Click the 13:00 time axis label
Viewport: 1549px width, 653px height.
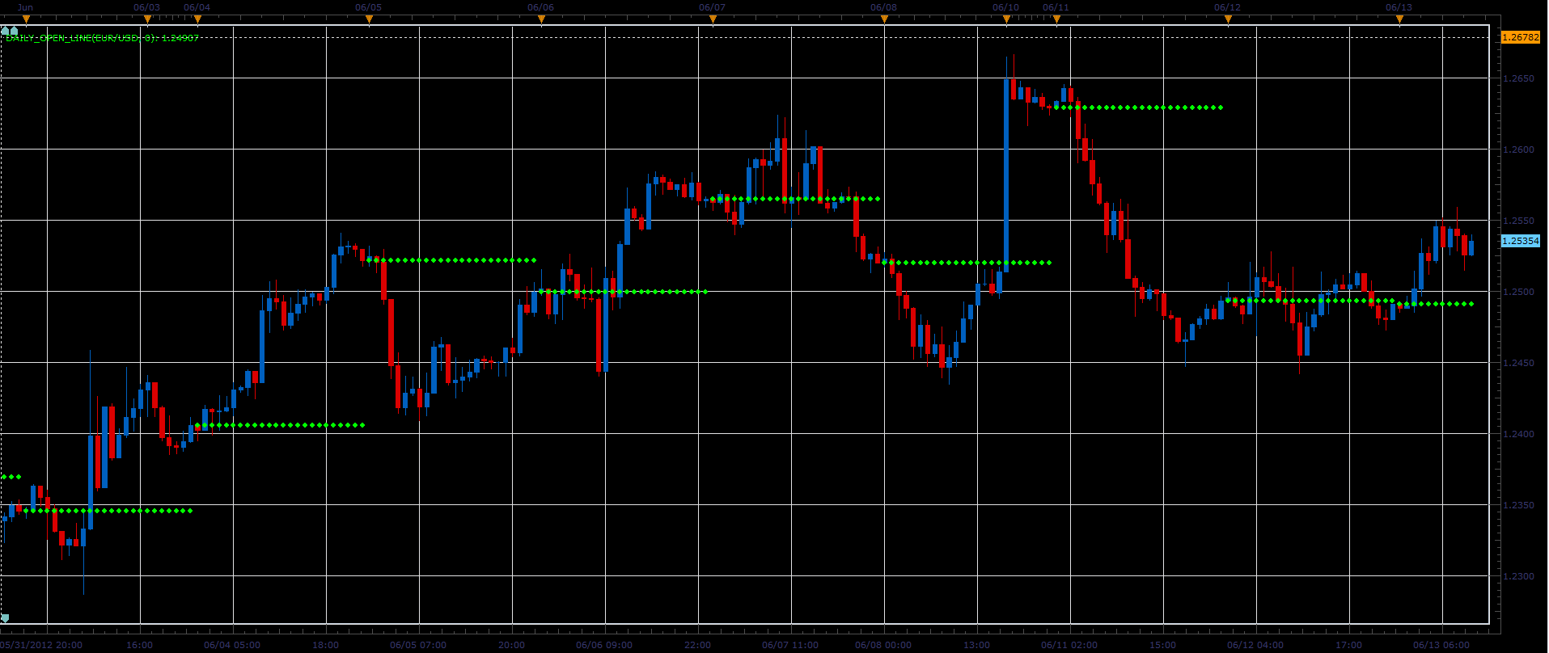point(976,645)
